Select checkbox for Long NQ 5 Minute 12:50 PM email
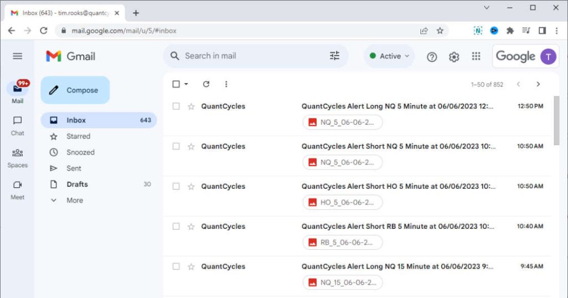Screen dimensions: 568x298 176,106
